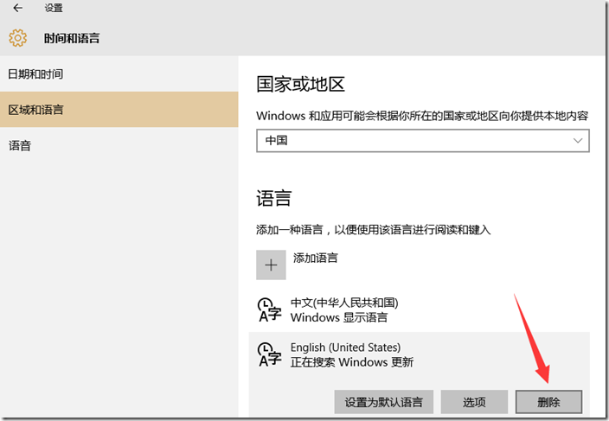Image resolution: width=609 pixels, height=421 pixels.
Task: Click the 正在搜索 Windows 更新 status text
Action: tap(352, 362)
